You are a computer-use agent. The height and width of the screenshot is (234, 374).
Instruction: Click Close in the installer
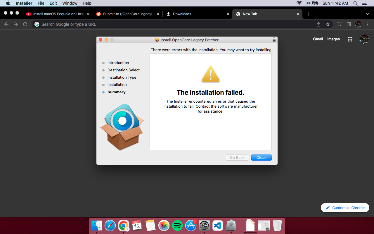pos(262,157)
